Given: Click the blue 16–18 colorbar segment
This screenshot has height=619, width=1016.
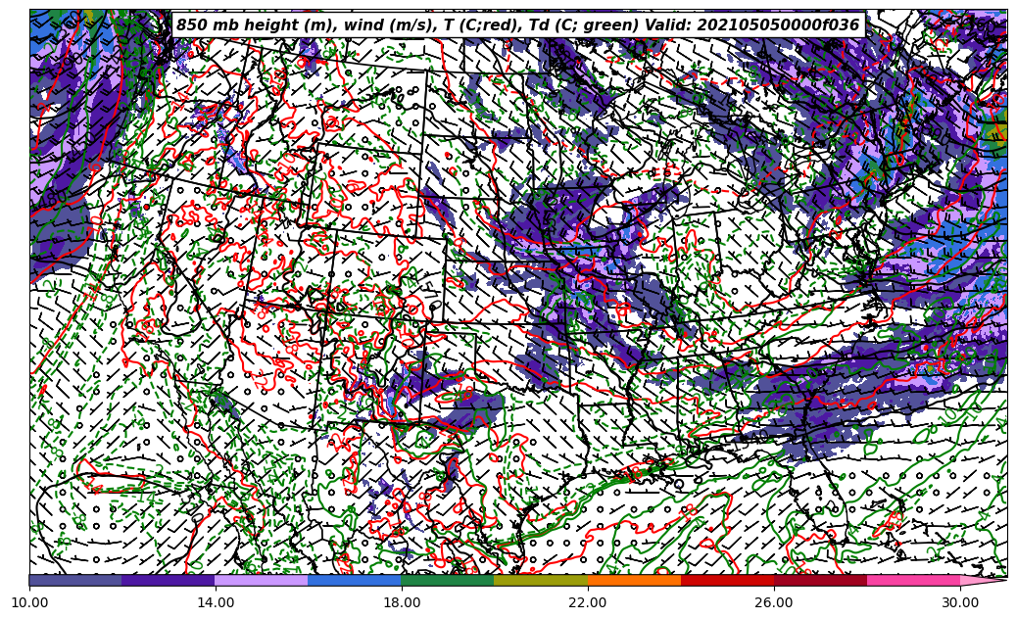Looking at the screenshot, I should pyautogui.click(x=355, y=580).
